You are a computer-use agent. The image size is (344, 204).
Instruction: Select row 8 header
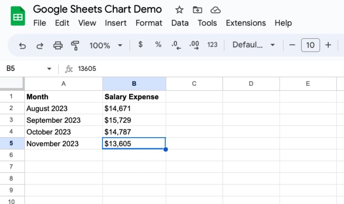12,178
